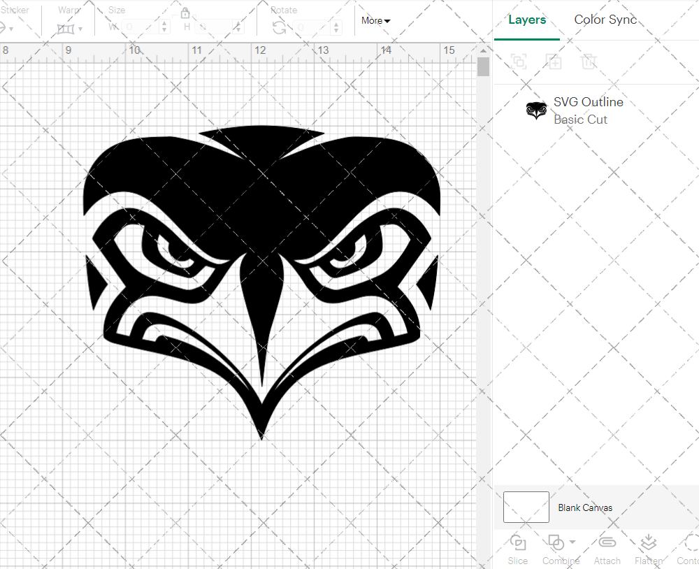Group layers with the group icon
The image size is (699, 569).
[519, 62]
